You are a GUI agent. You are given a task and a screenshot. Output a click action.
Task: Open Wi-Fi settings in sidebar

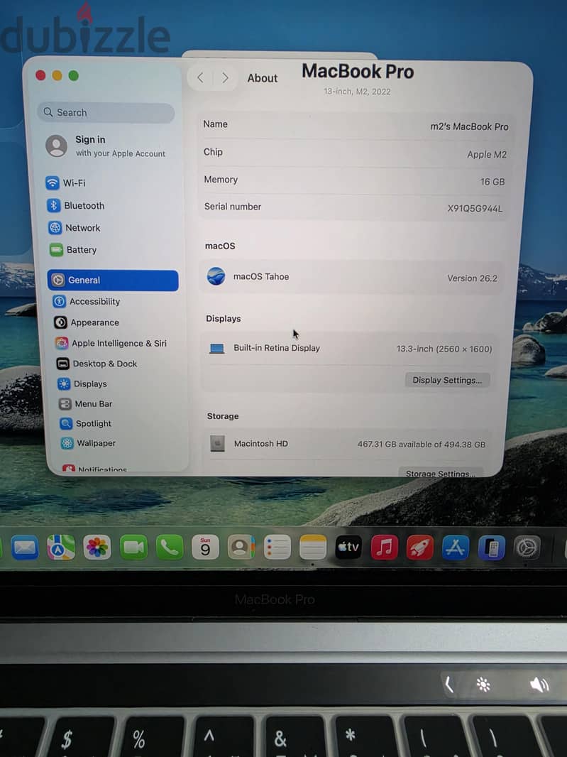(65, 183)
